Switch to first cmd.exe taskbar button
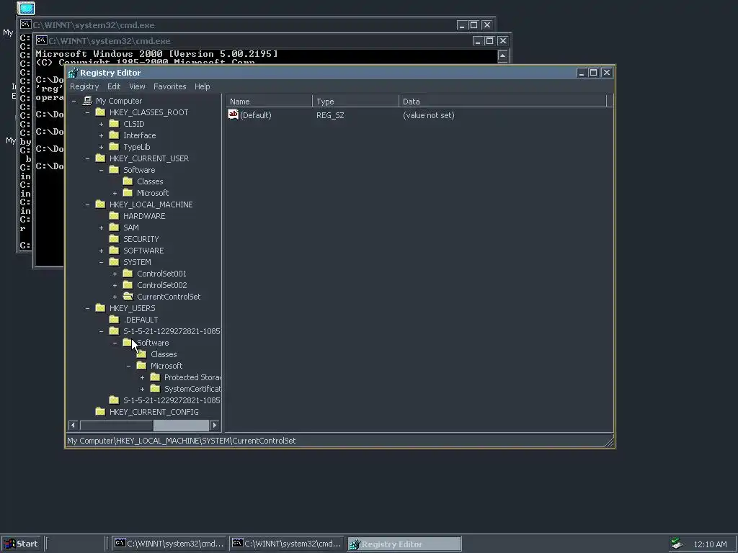The height and width of the screenshot is (553, 738). [169, 544]
